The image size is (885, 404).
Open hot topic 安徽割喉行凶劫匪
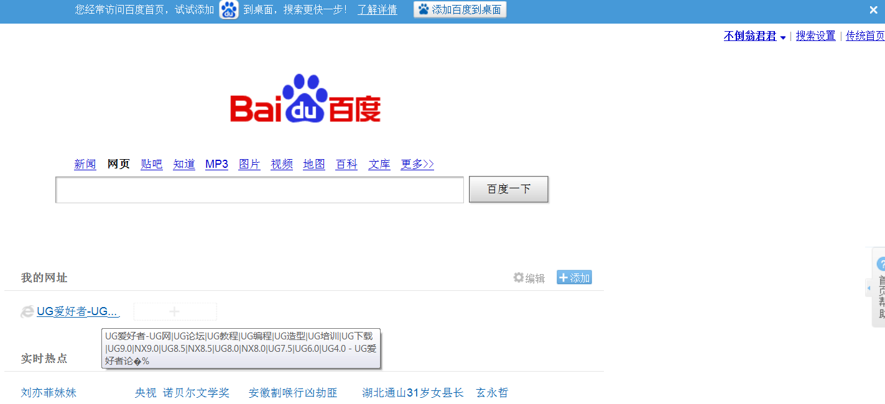(293, 393)
